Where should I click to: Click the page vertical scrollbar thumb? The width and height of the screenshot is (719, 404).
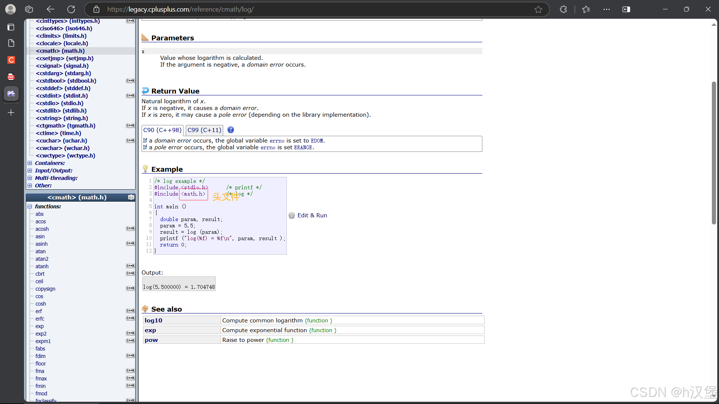coord(714,153)
